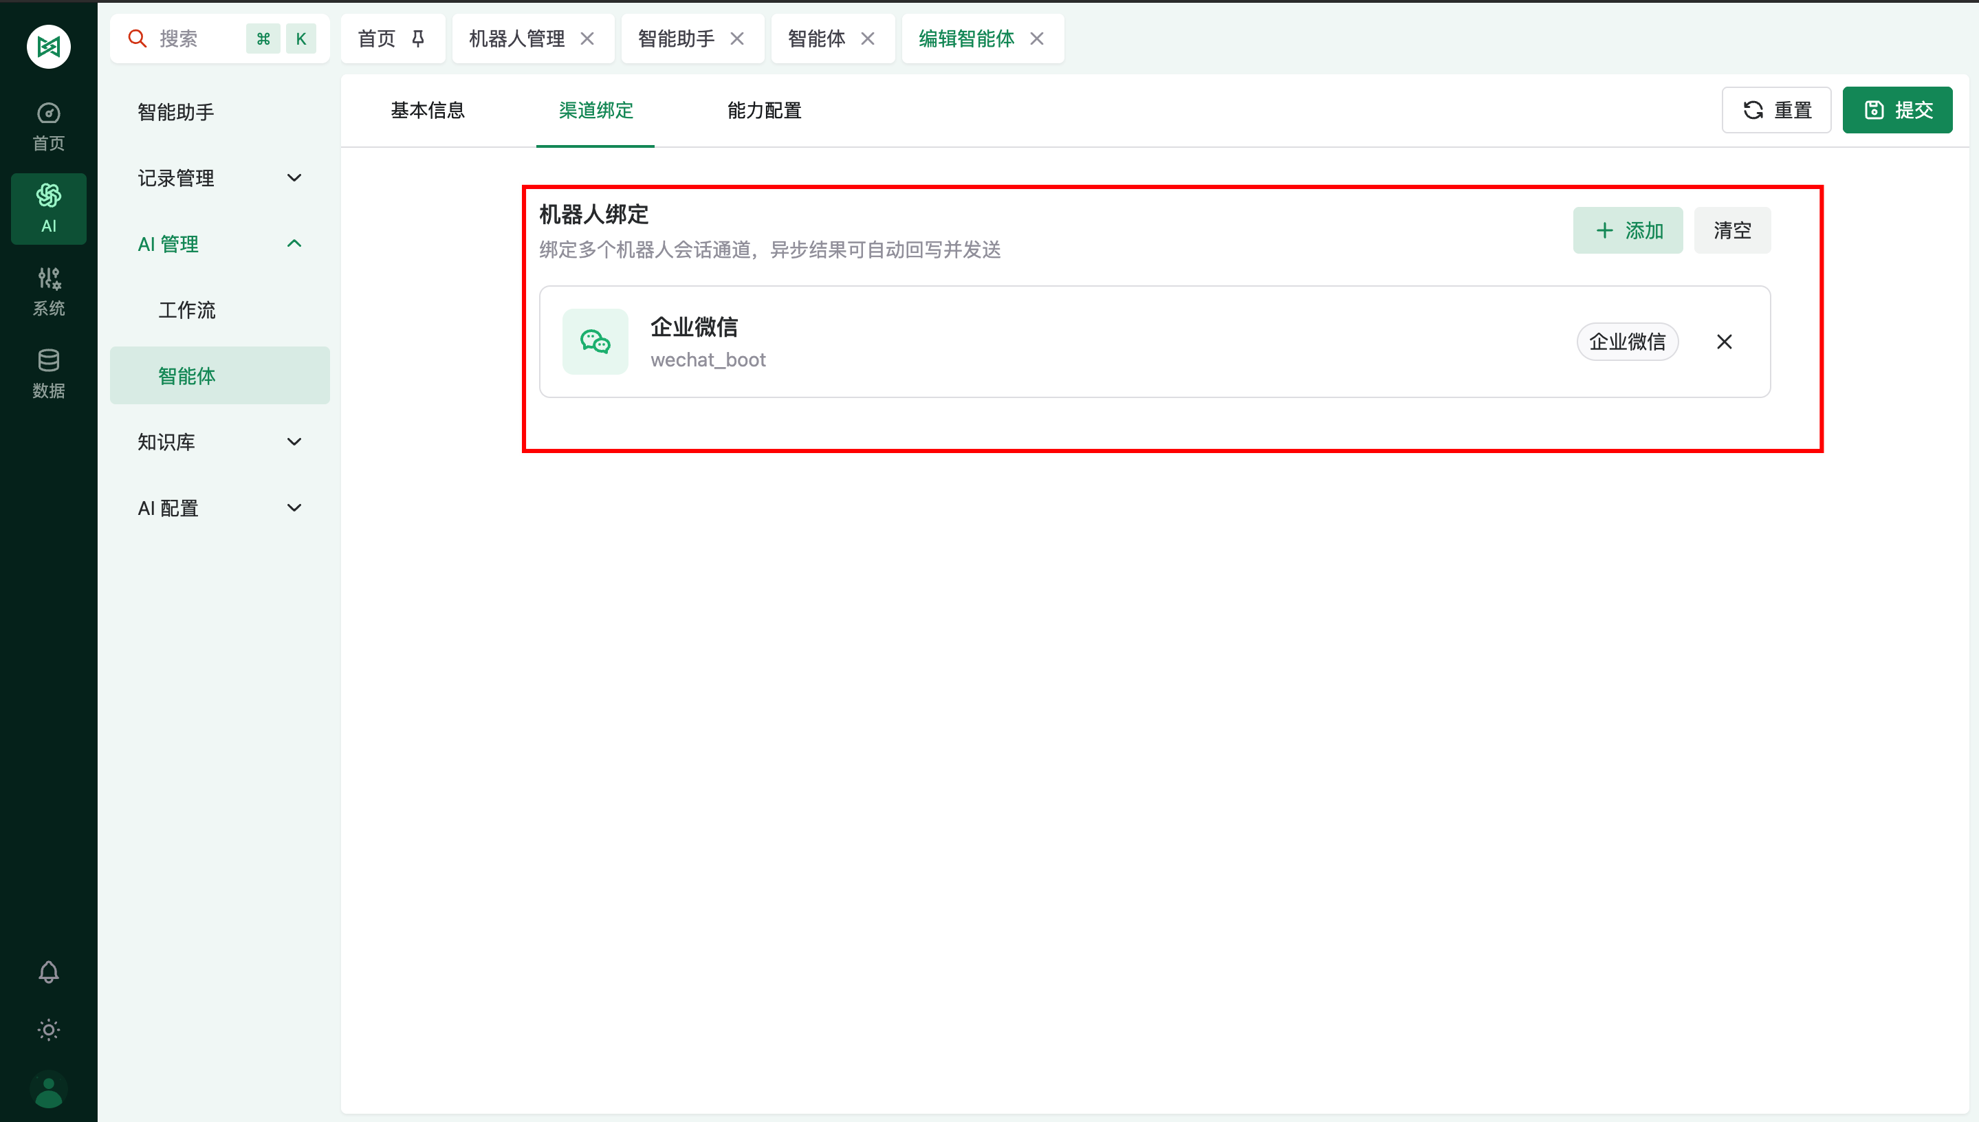
Task: Open notifications via the bell icon
Action: click(49, 971)
